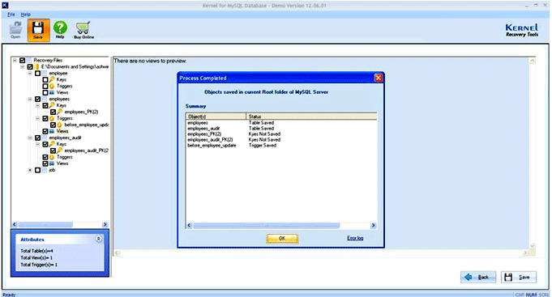Click the Keys icon under employees table
This screenshot has height=297, width=552.
click(52, 105)
